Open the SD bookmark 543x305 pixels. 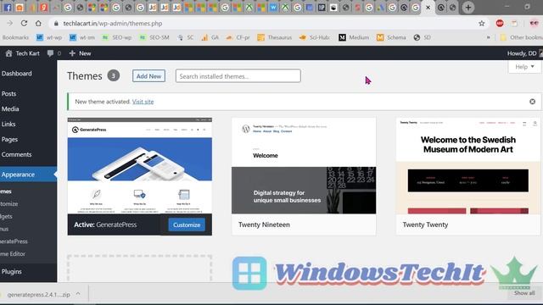tap(422, 37)
